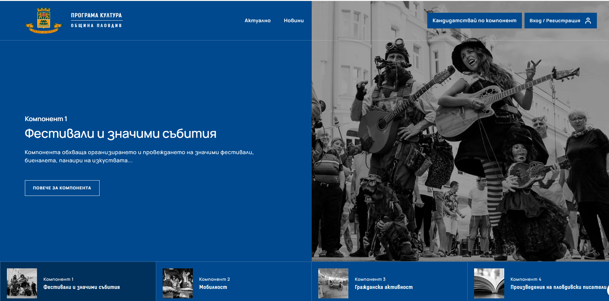Click the ПРОГРАМА КУЛТУРА site title
The width and height of the screenshot is (609, 301).
pyautogui.click(x=96, y=15)
